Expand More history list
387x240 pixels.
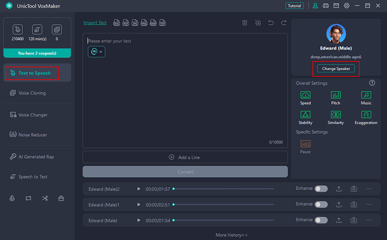[232, 235]
